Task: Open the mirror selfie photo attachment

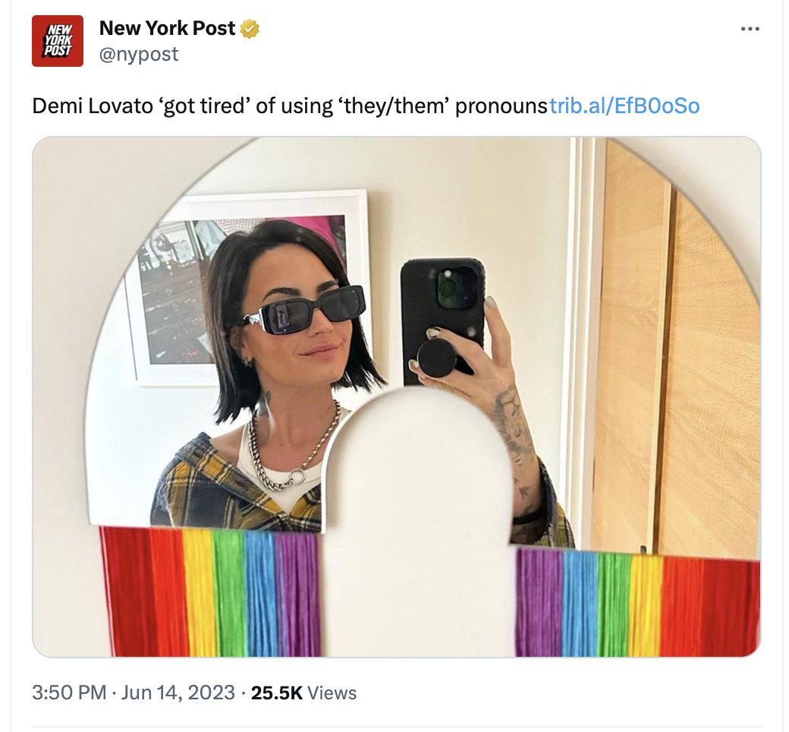Action: coord(397,397)
